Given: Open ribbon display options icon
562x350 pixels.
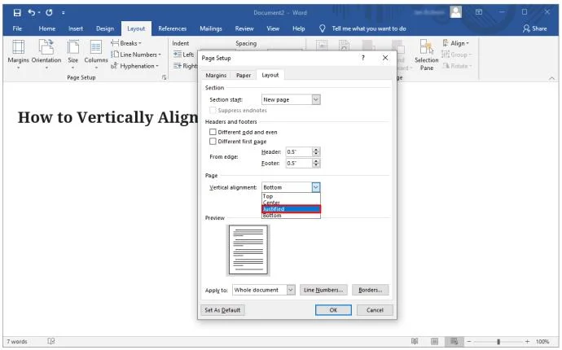Looking at the screenshot, I should 479,12.
